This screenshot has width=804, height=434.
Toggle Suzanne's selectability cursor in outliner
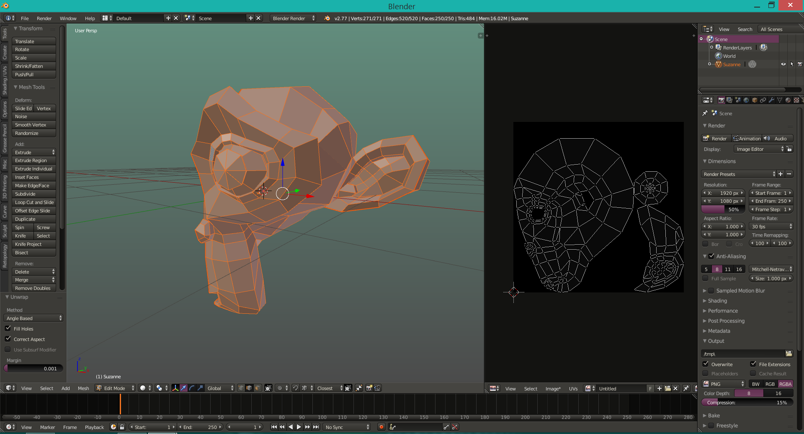(x=792, y=64)
